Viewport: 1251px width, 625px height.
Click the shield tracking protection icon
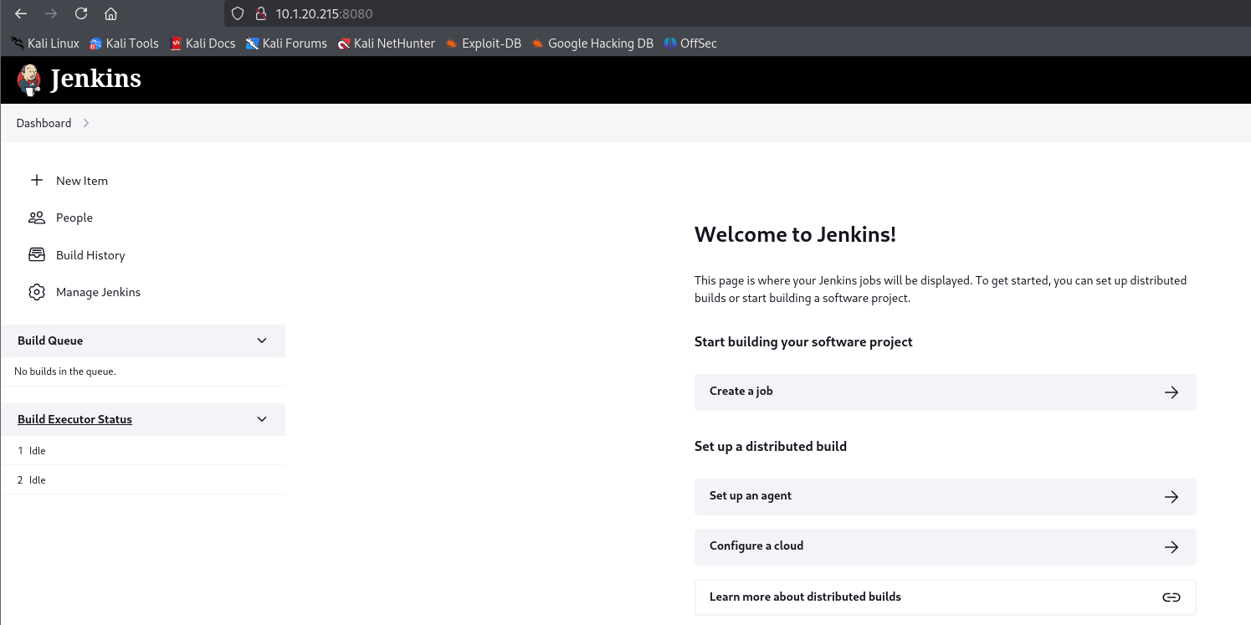tap(238, 13)
